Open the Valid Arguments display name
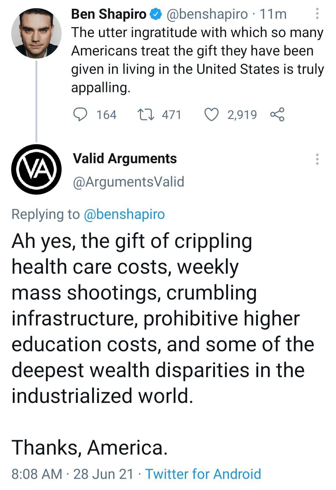Image resolution: width=336 pixels, height=490 pixels. click(125, 158)
